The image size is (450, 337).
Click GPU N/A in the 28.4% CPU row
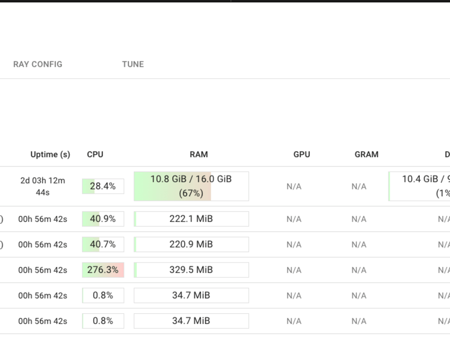[294, 186]
